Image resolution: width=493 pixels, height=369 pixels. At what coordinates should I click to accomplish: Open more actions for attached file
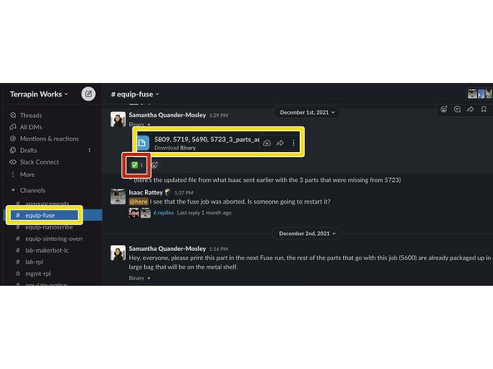293,143
